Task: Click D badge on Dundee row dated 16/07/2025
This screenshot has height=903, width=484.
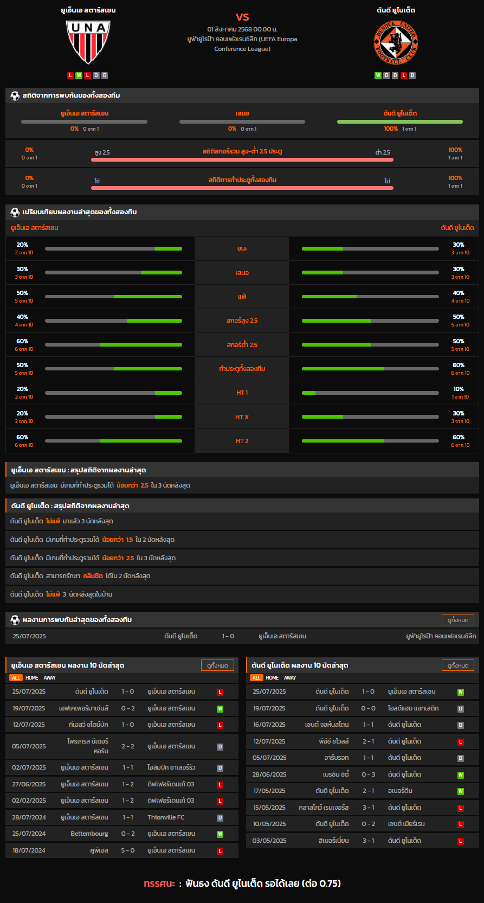Action: (461, 725)
